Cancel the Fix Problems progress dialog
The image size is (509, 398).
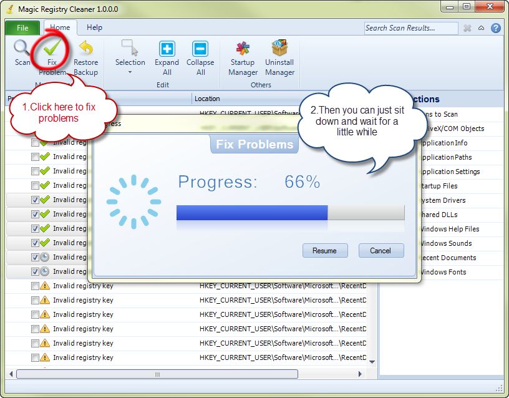[x=381, y=251]
